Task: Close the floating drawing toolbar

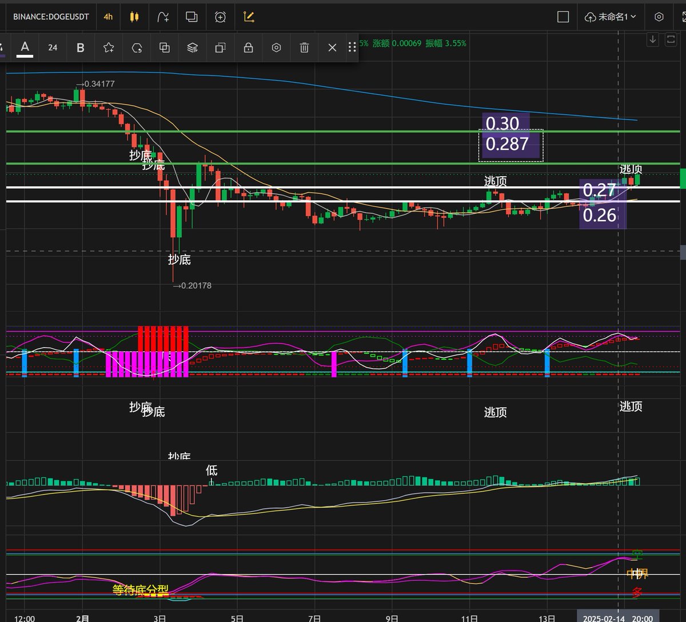Action: coord(332,47)
